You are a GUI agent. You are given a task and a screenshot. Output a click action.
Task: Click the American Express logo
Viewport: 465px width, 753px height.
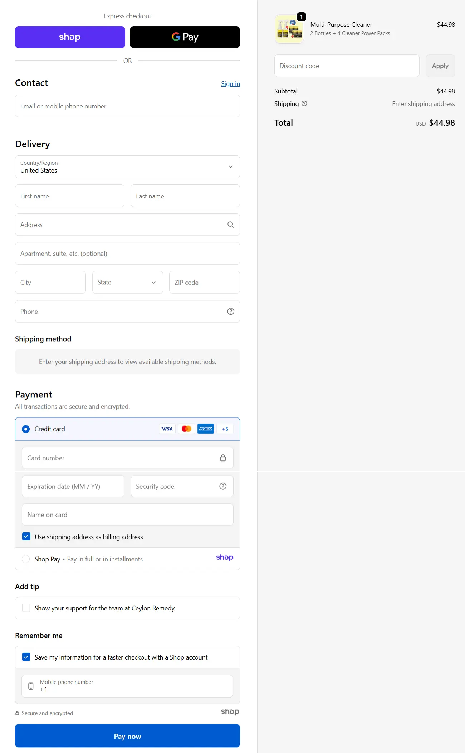point(206,429)
